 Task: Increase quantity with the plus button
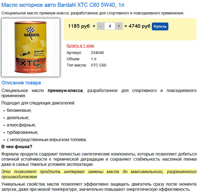(119, 26)
